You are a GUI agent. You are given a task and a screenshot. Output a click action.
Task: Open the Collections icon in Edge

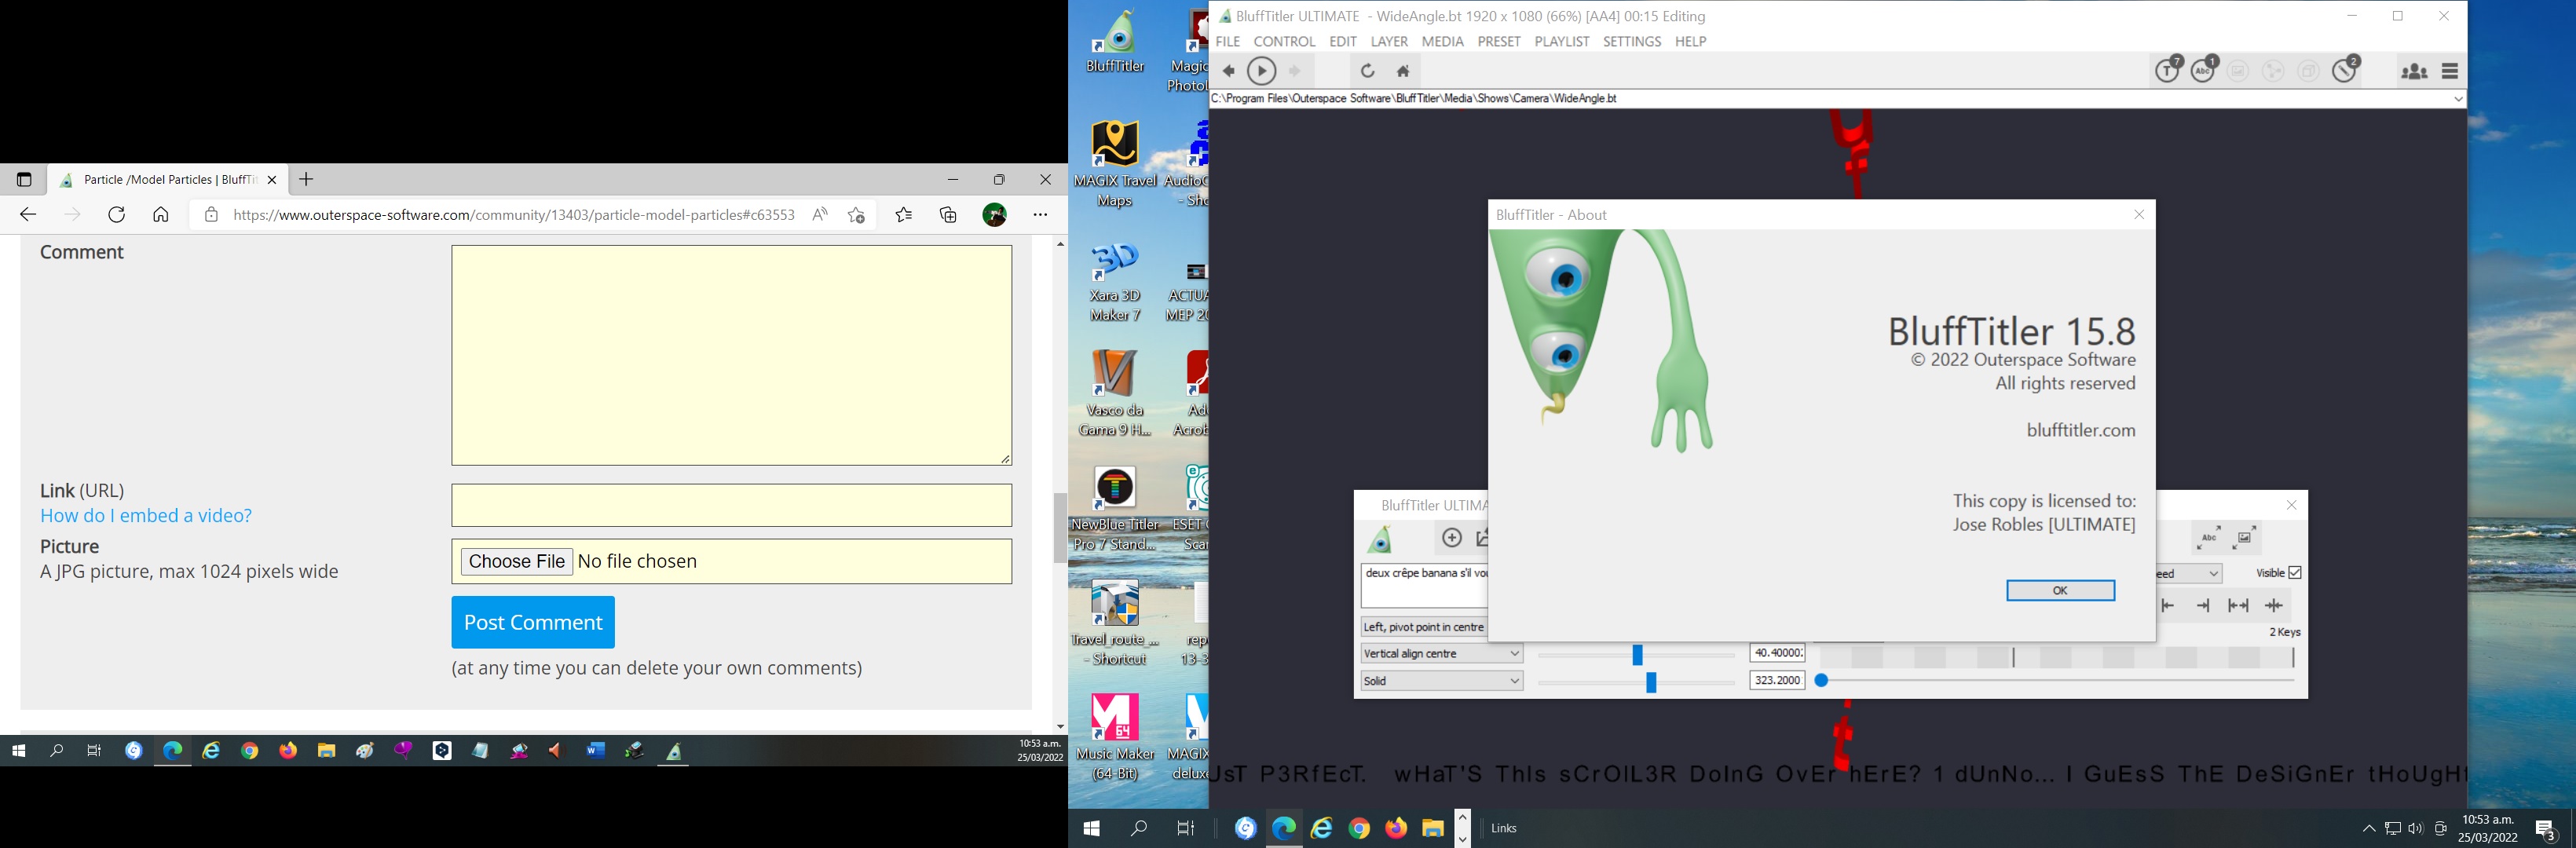949,215
